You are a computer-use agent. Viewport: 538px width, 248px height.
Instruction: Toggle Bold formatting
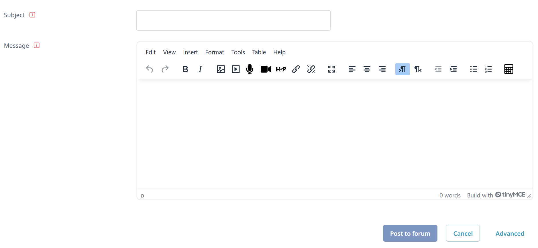point(185,69)
